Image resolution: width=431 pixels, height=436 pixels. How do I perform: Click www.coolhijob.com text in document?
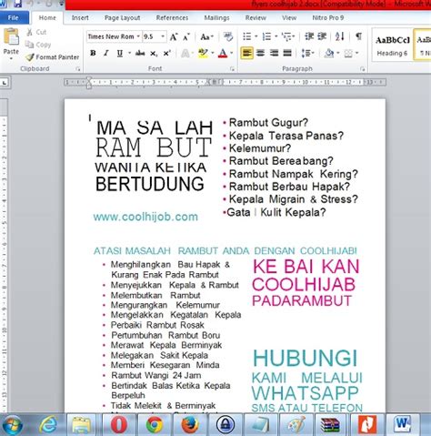[x=145, y=217]
